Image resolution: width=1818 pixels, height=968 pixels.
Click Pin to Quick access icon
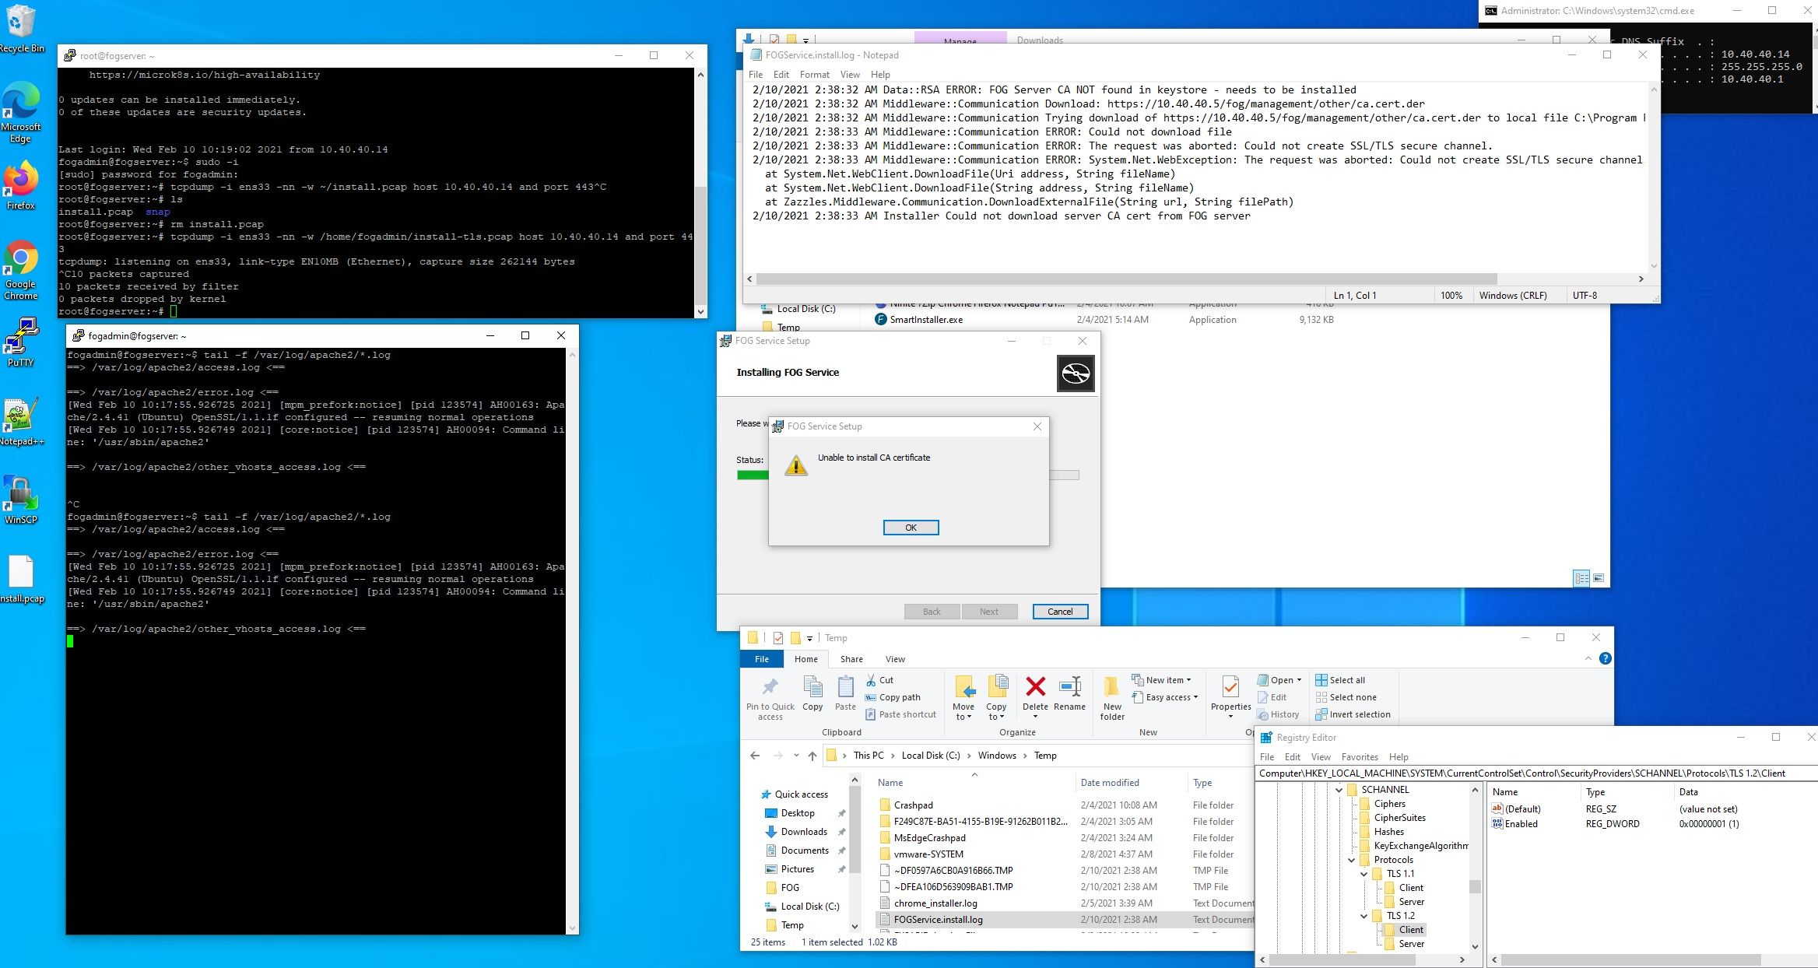[x=770, y=697]
